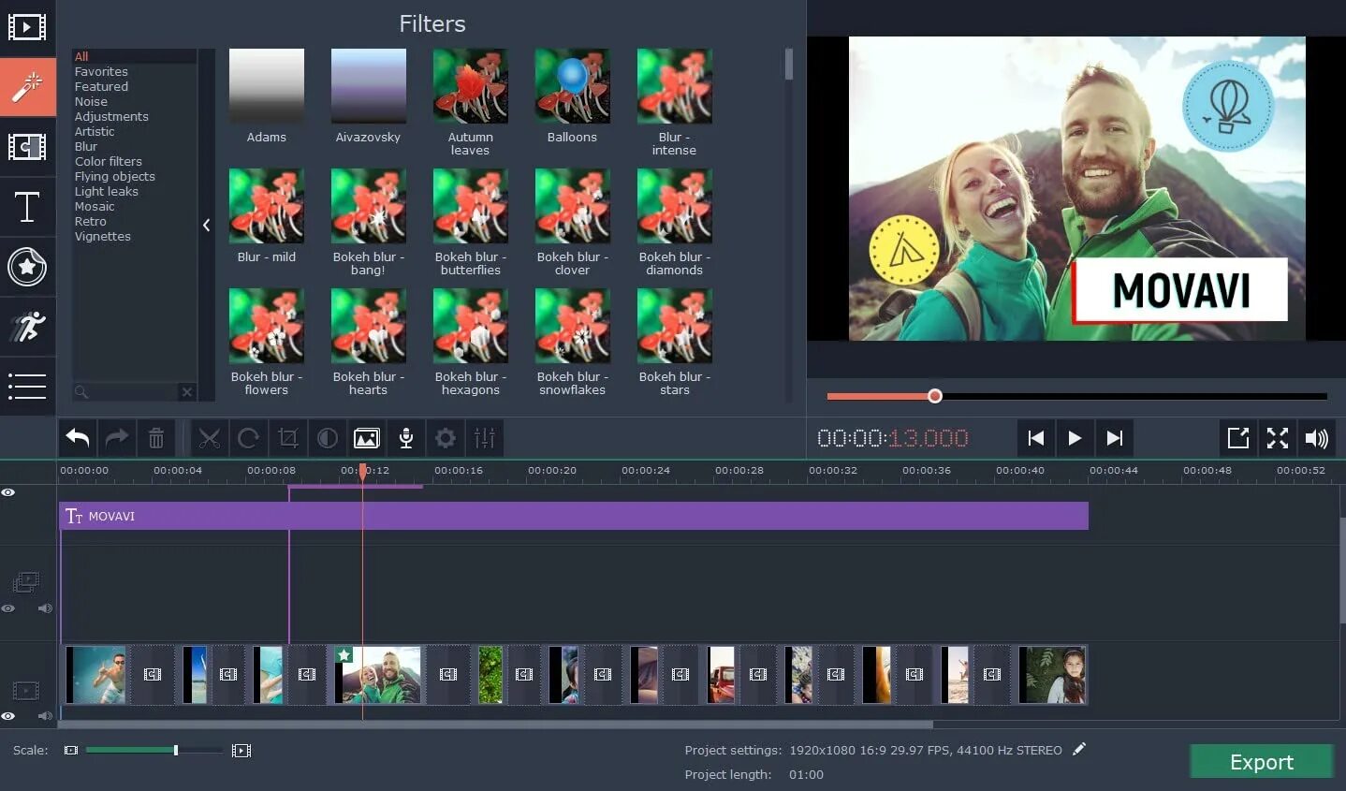The height and width of the screenshot is (791, 1346).
Task: Select the Featured filter category
Action: (101, 86)
